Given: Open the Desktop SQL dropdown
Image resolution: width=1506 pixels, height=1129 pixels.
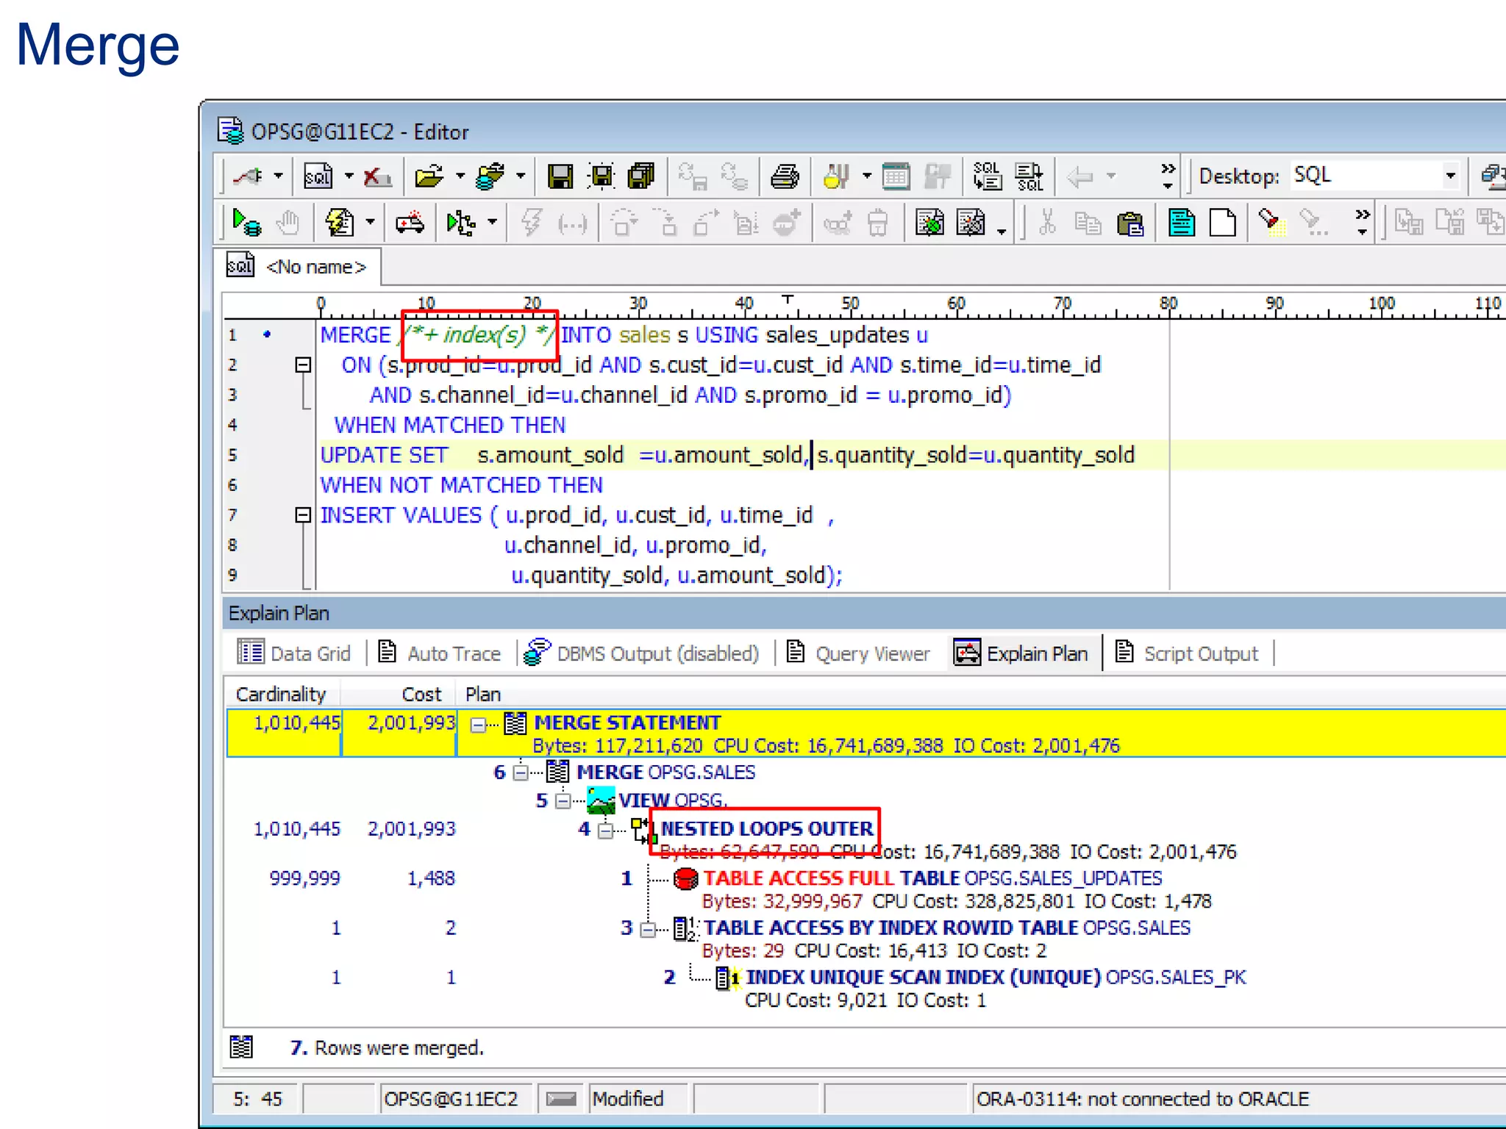Looking at the screenshot, I should (x=1449, y=176).
